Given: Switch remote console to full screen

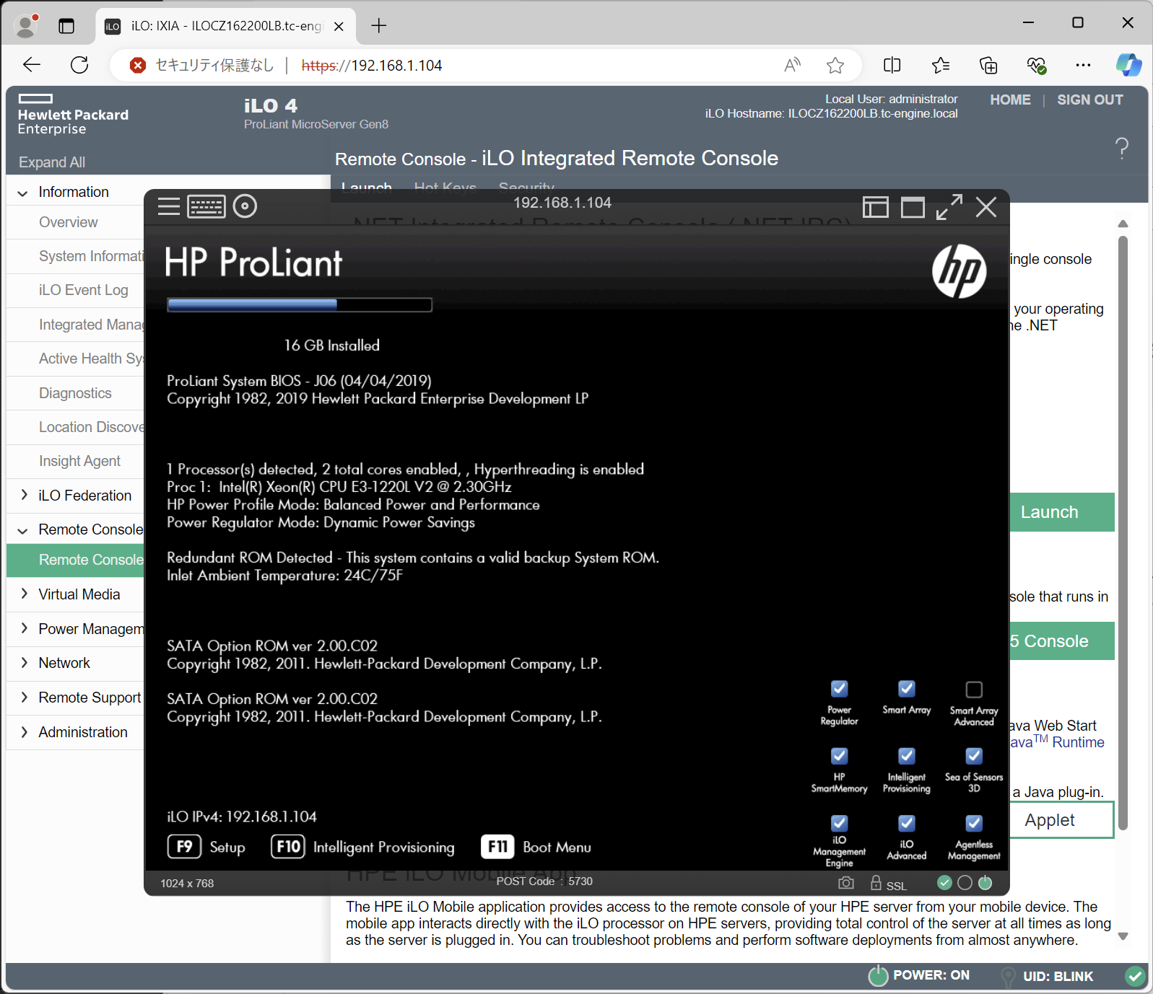Looking at the screenshot, I should coord(949,207).
